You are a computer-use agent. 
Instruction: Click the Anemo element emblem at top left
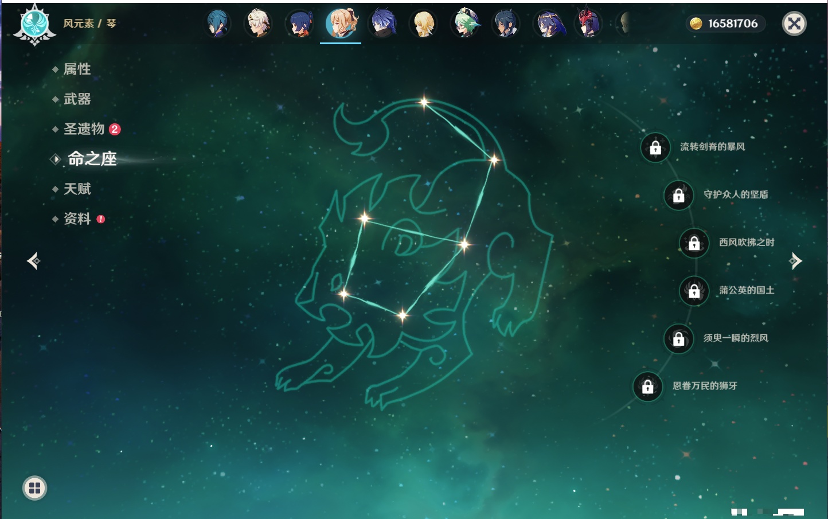[34, 24]
